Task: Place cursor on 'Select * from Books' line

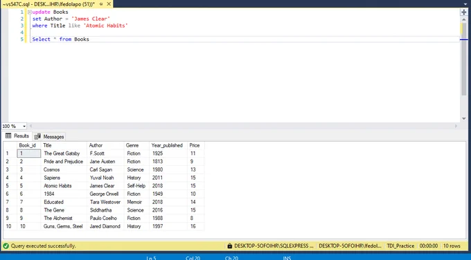Action: (x=61, y=39)
